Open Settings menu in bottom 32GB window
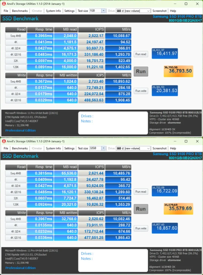This screenshot has width=203, height=275. click(x=69, y=148)
